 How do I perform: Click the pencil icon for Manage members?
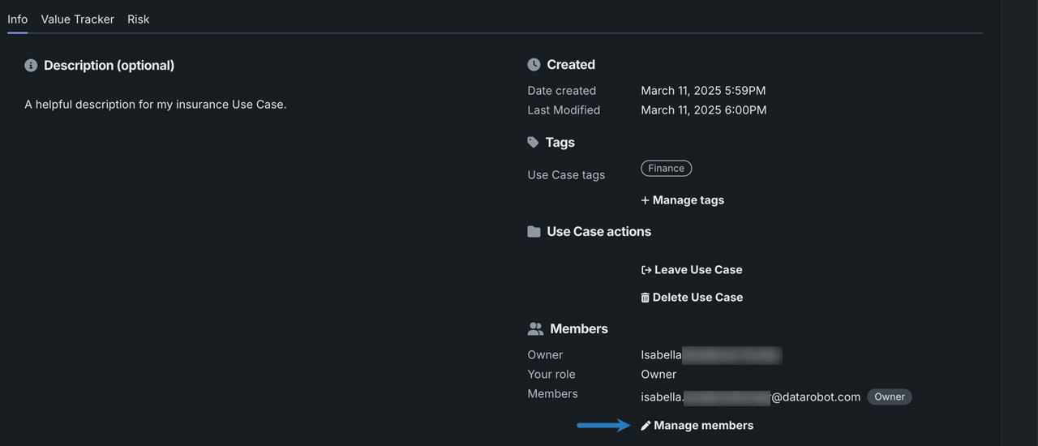coord(646,426)
